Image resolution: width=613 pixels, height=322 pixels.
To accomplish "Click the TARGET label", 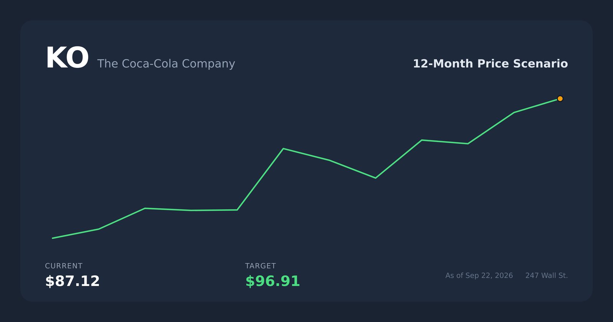I will [261, 266].
